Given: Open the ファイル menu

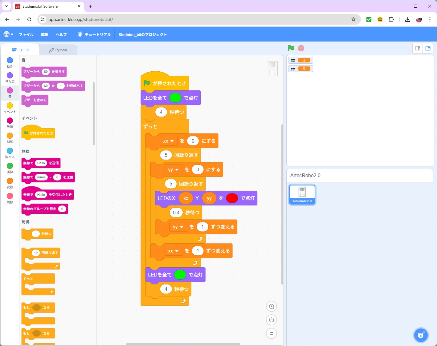Looking at the screenshot, I should click(26, 34).
